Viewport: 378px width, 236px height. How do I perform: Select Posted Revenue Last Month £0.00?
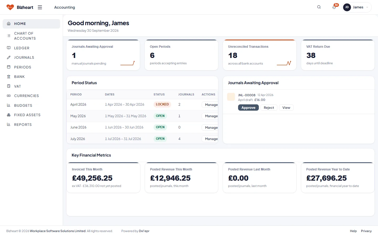(238, 178)
